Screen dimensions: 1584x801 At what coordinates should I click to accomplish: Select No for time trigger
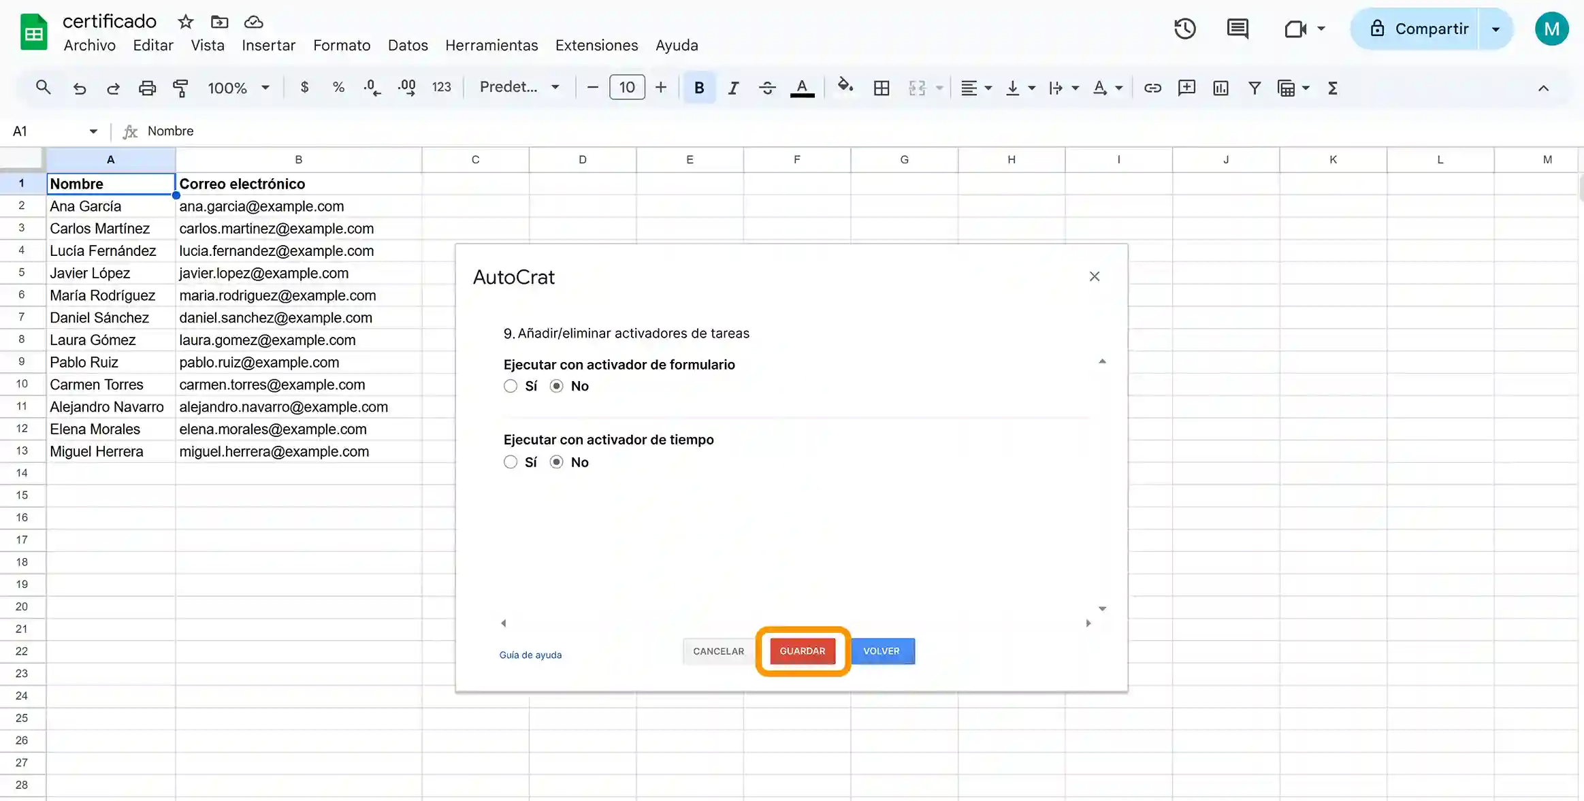tap(557, 463)
